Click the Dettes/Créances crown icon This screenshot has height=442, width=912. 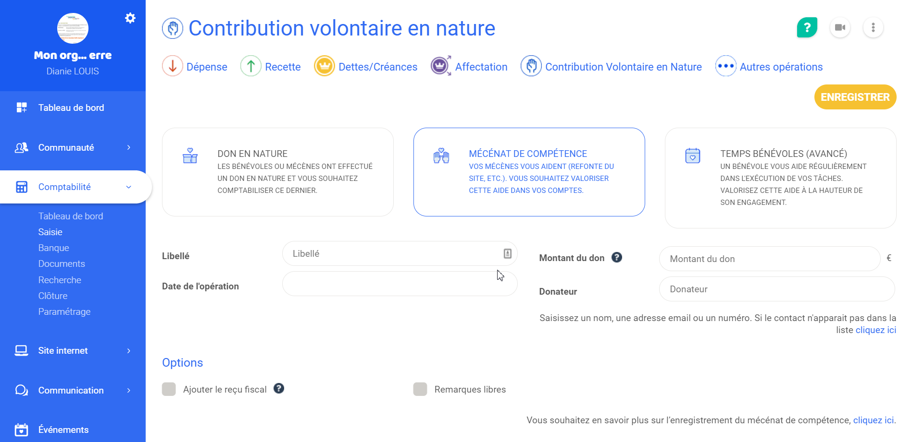click(x=325, y=66)
